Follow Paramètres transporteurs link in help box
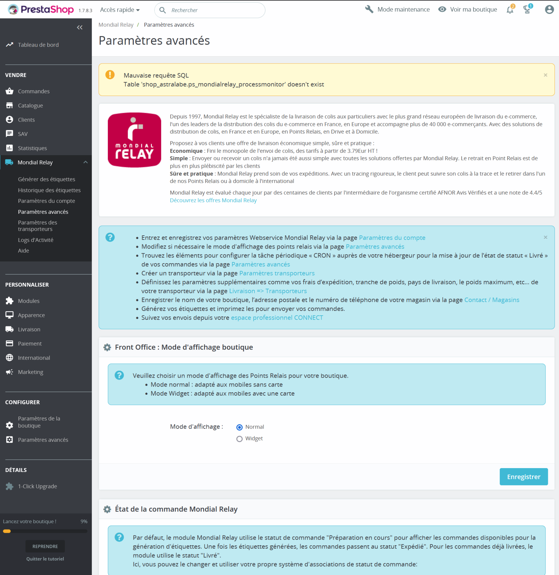Screen dimensions: 559x575 point(277,273)
